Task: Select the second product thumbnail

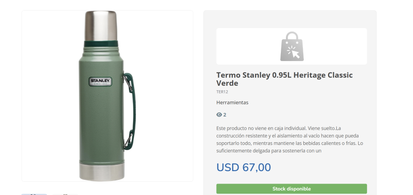Action: pos(65,194)
